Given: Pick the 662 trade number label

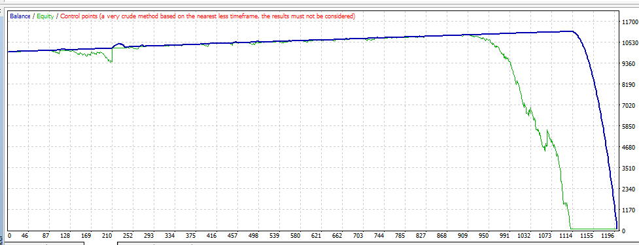Looking at the screenshot, I should pos(337,236).
